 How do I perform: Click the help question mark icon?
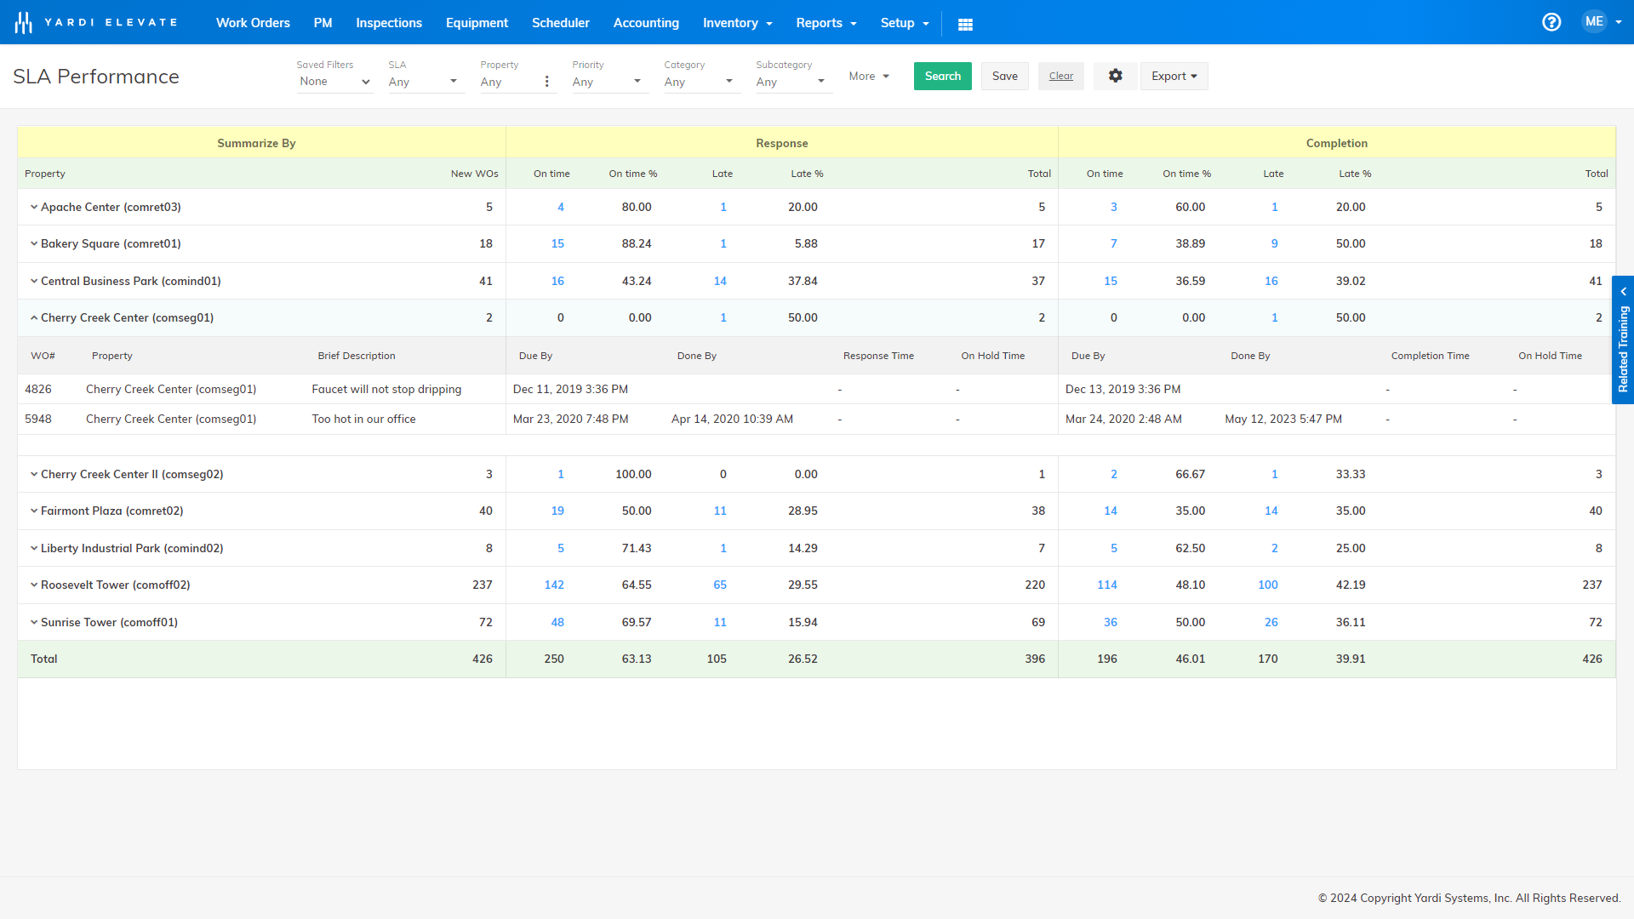(x=1551, y=22)
